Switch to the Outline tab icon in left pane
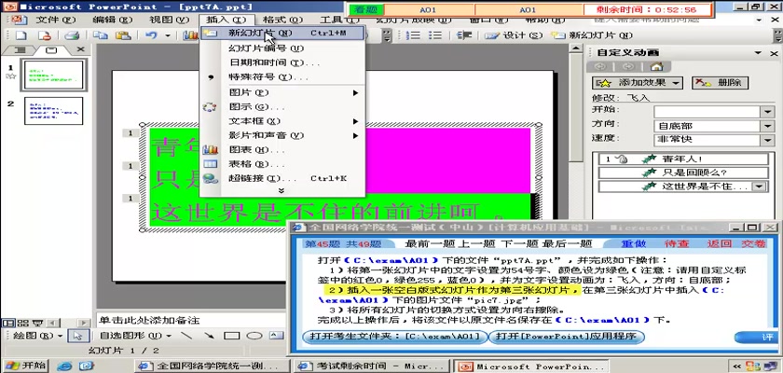 pyautogui.click(x=21, y=50)
